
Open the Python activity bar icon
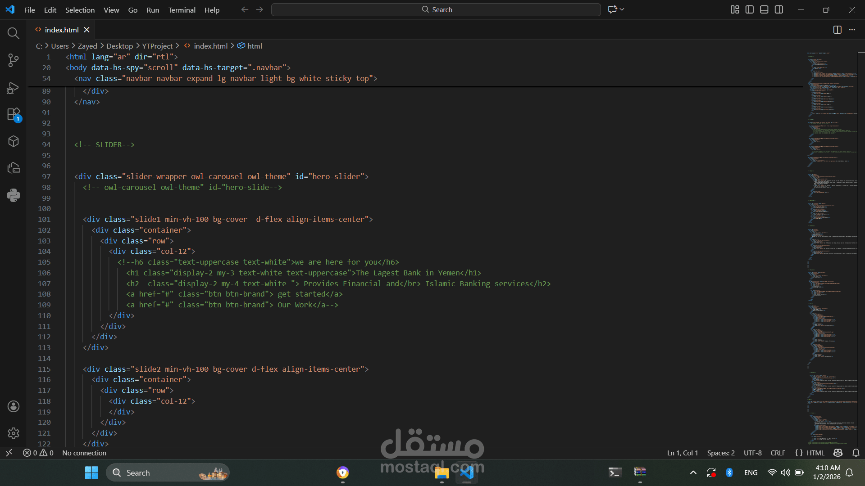[x=14, y=195]
